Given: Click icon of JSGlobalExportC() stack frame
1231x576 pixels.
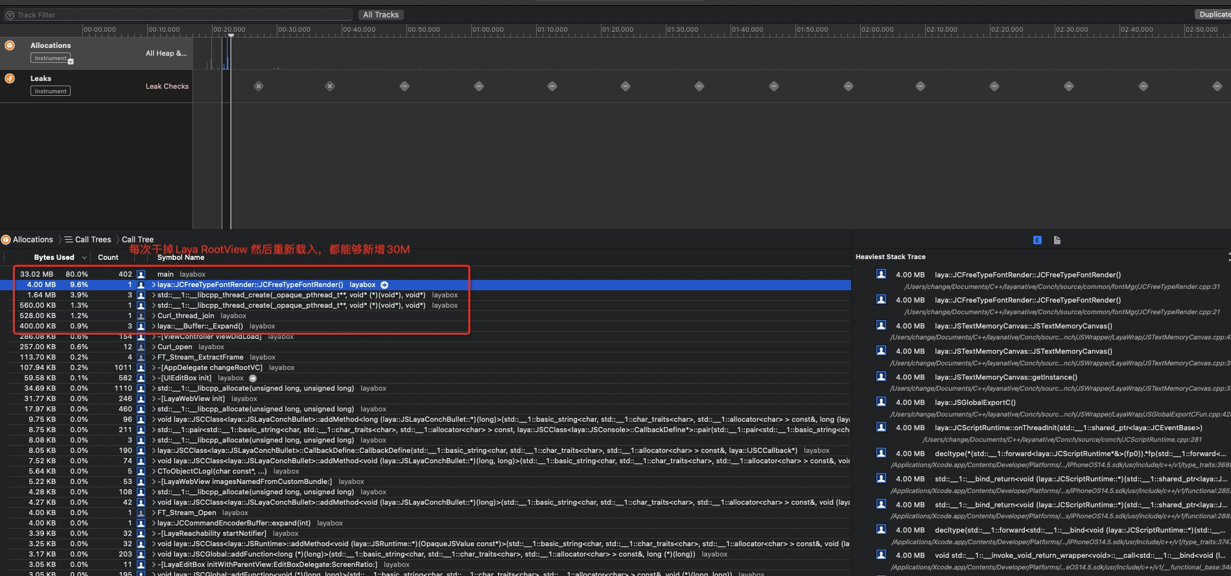Looking at the screenshot, I should tap(881, 402).
